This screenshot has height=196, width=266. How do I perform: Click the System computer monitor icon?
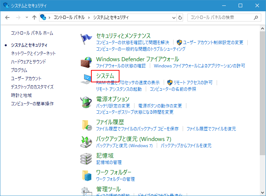86,79
